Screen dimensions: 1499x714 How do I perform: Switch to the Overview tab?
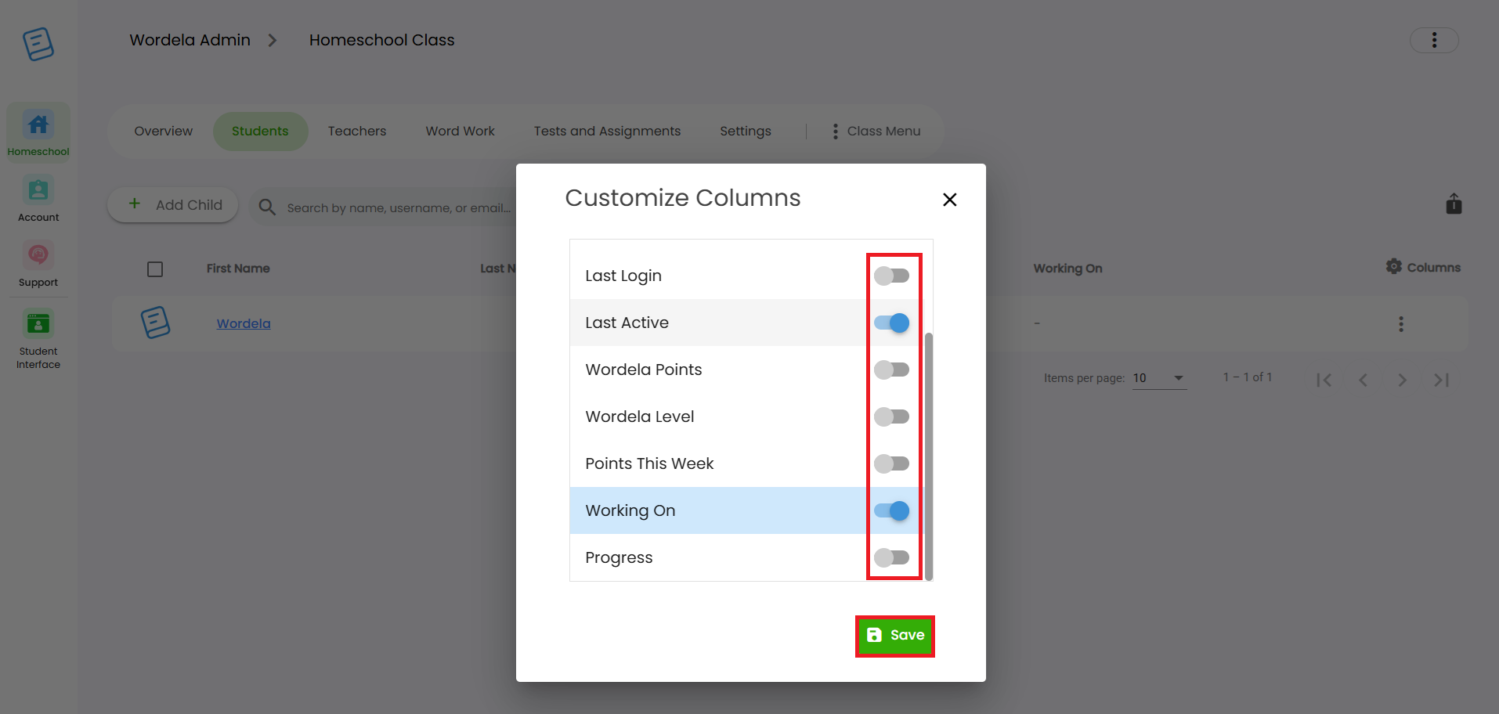(163, 131)
